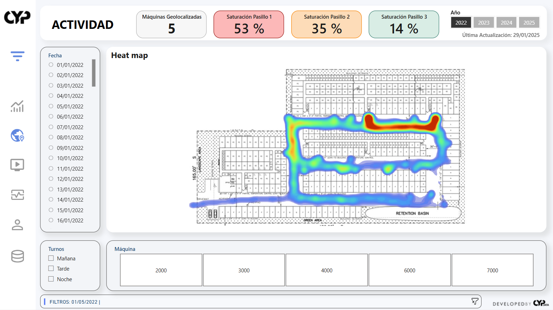This screenshot has width=553, height=310.
Task: Open the user profile icon
Action: [x=17, y=224]
